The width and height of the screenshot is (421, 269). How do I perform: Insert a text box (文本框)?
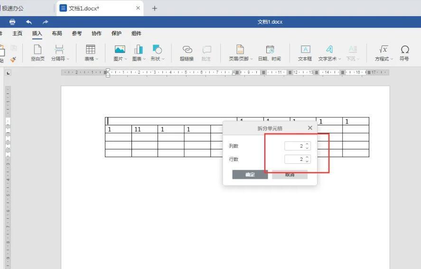(305, 53)
